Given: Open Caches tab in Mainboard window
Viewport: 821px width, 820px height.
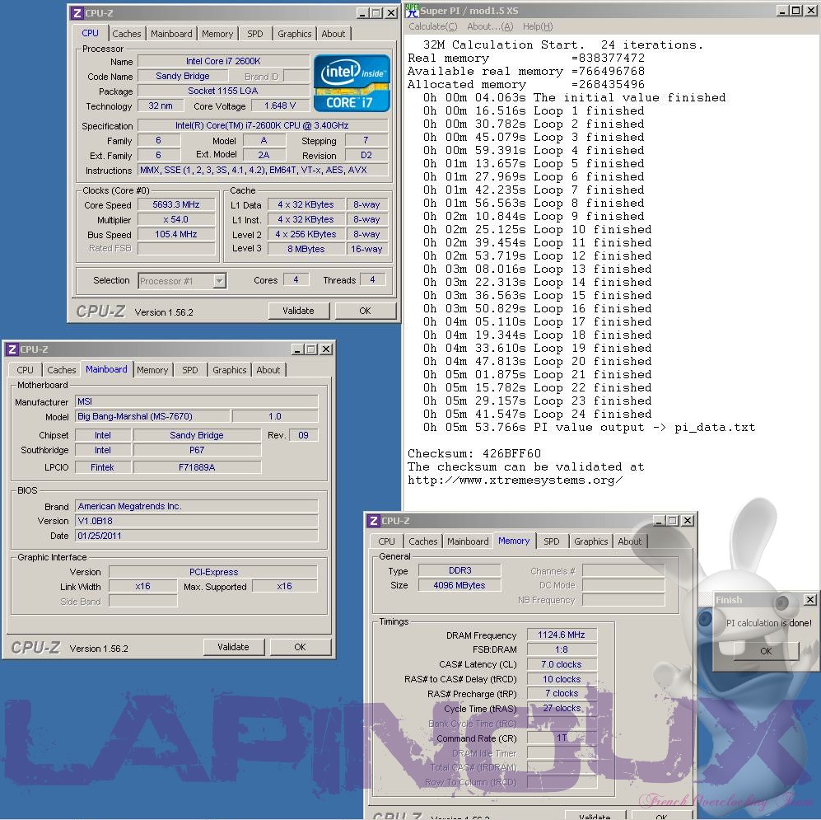Looking at the screenshot, I should 61,370.
